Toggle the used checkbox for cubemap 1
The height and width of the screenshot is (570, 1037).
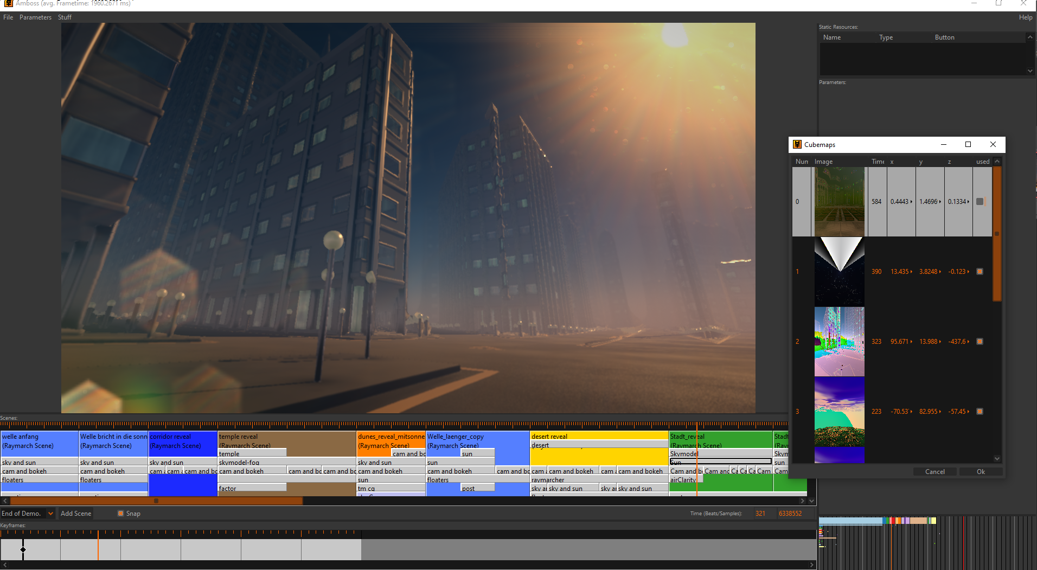(x=980, y=272)
